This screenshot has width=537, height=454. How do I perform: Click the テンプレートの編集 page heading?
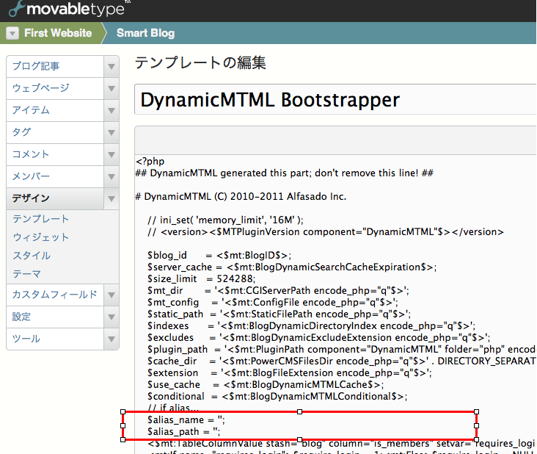click(200, 62)
